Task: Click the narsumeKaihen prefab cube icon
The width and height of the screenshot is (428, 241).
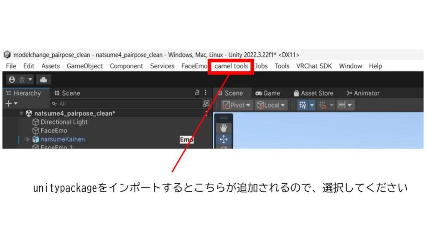Action: tap(36, 139)
